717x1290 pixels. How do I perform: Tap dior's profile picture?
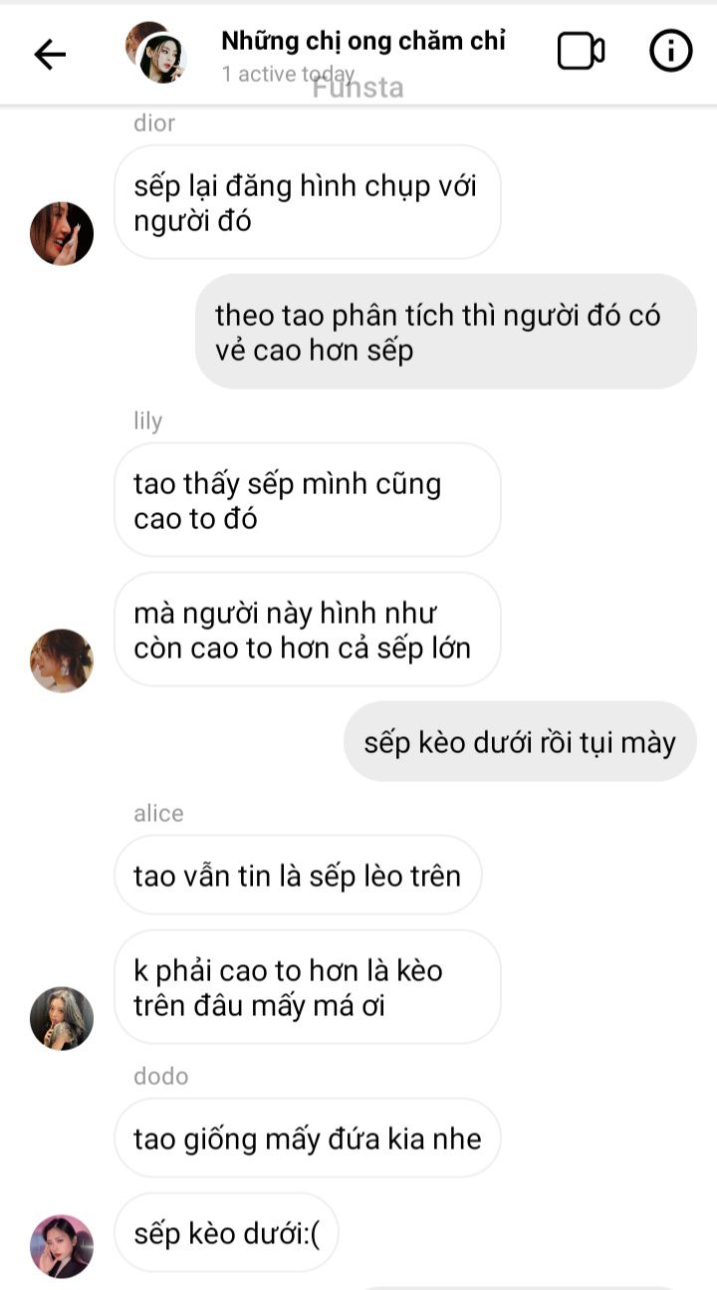[62, 234]
